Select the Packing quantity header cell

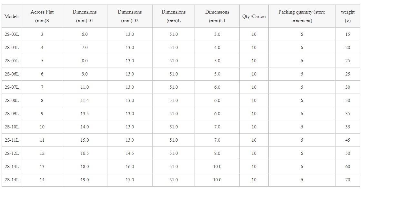pyautogui.click(x=302, y=16)
